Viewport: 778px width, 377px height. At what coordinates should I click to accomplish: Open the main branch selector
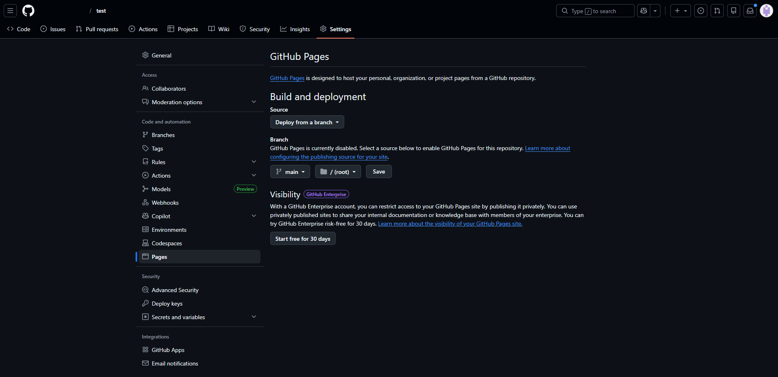[x=290, y=171]
